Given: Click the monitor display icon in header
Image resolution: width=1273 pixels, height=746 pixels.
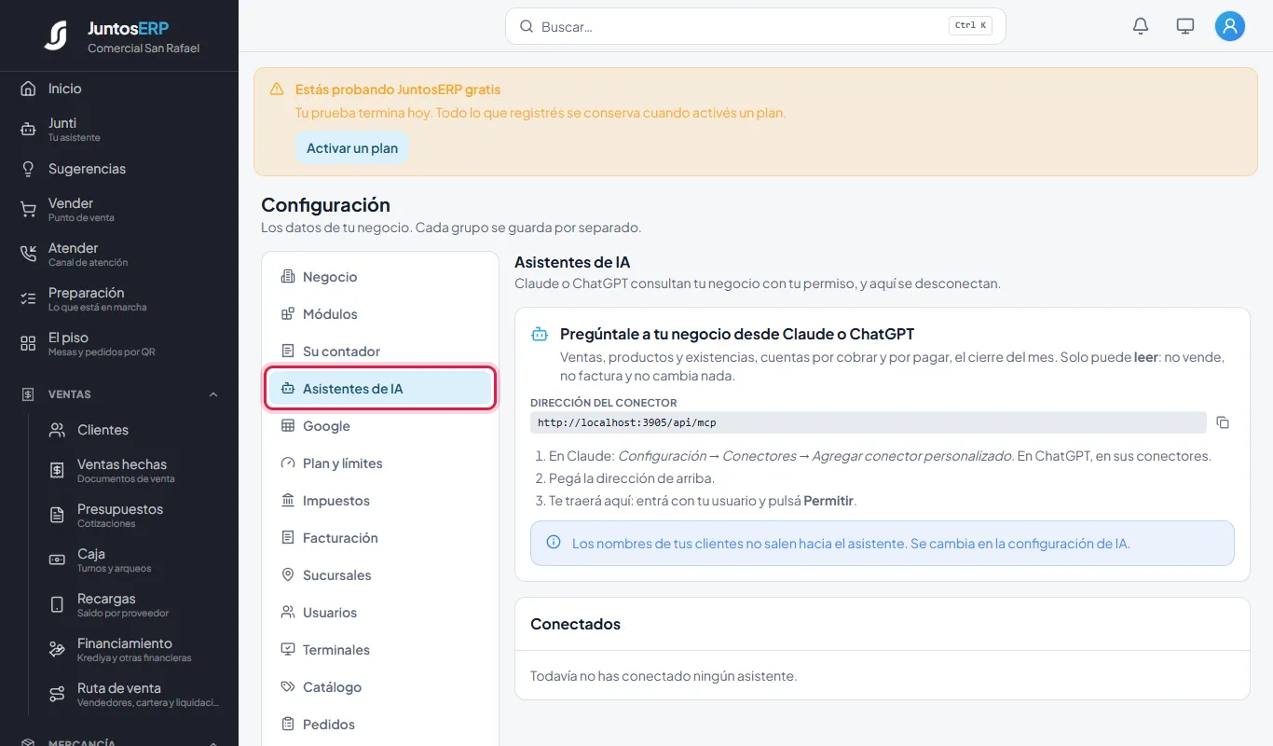Looking at the screenshot, I should [x=1185, y=26].
